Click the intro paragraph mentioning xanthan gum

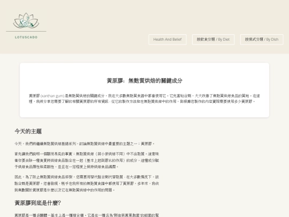pyautogui.click(x=144, y=99)
